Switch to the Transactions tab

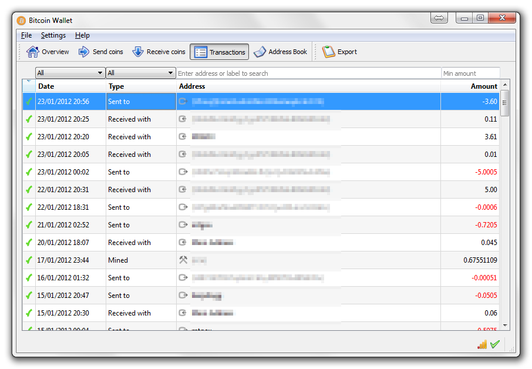(x=220, y=52)
